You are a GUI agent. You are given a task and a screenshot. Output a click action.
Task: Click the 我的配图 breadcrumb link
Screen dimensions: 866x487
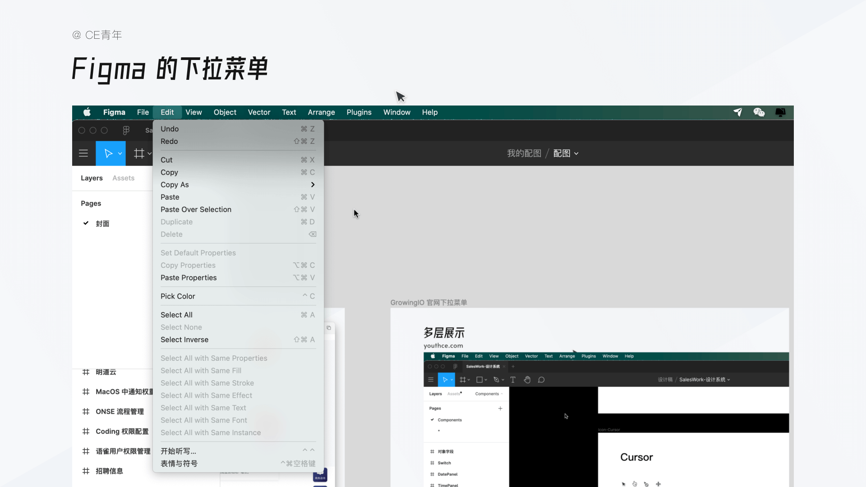[x=524, y=153]
